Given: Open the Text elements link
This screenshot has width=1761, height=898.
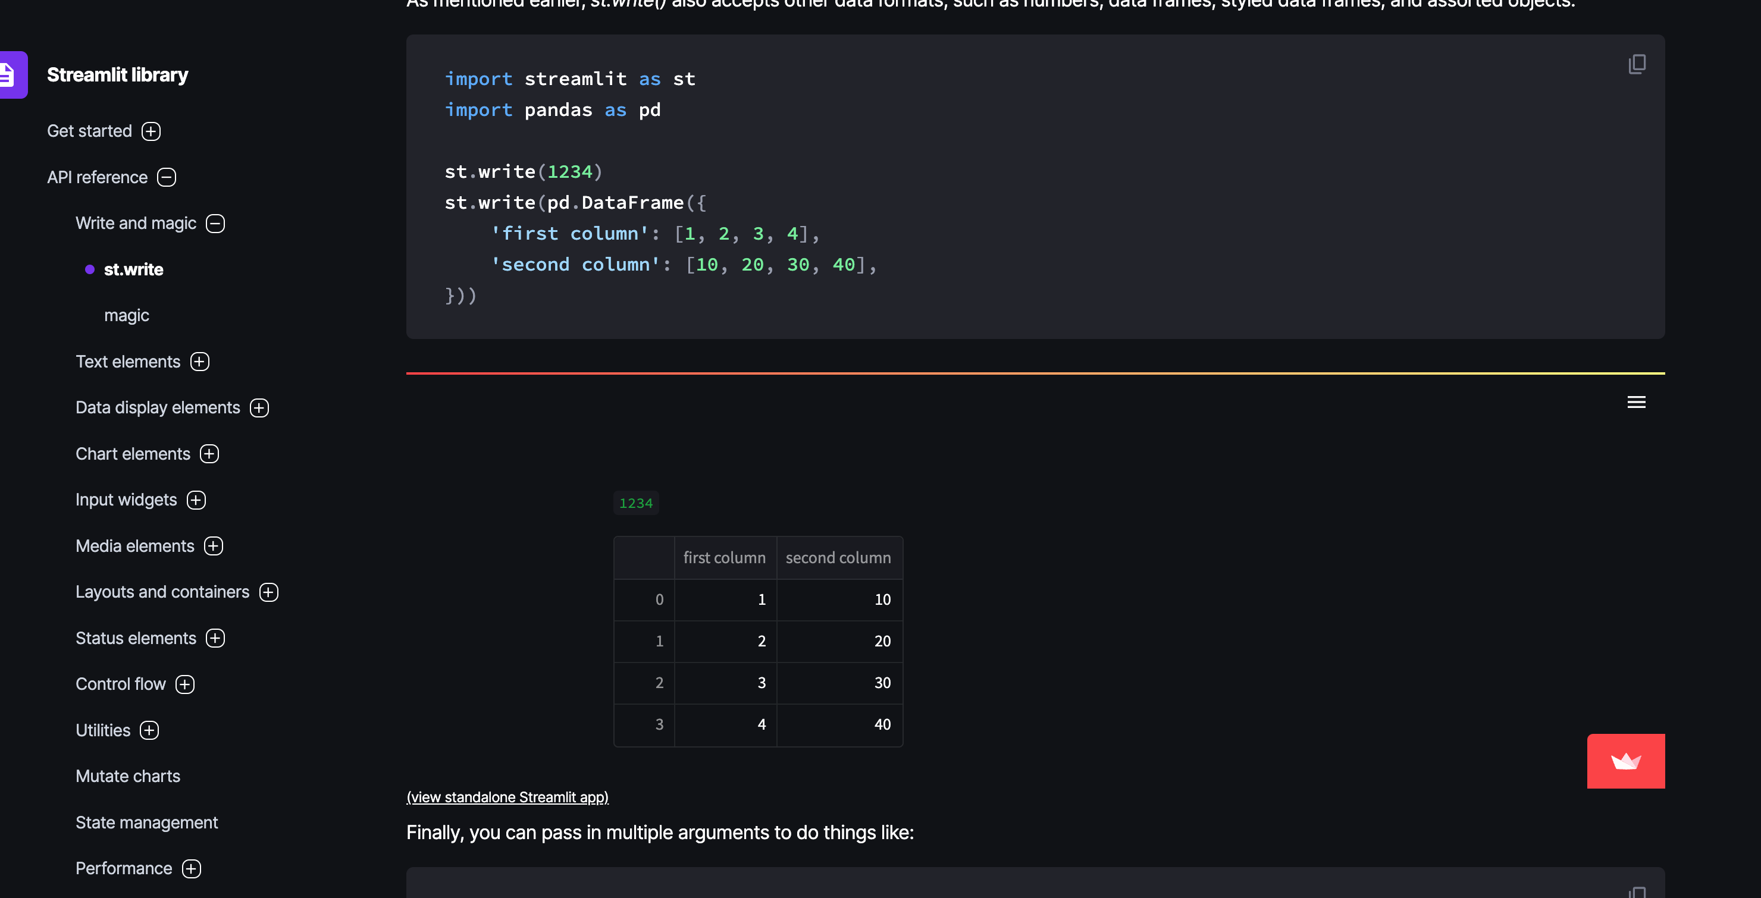Looking at the screenshot, I should (128, 362).
